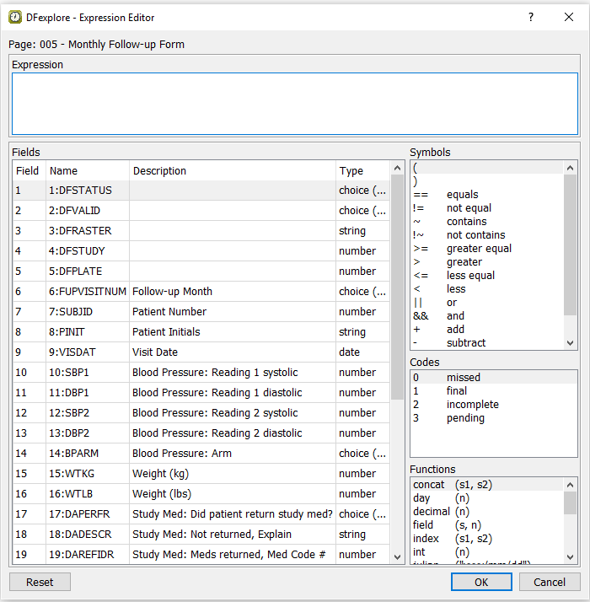
Task: Choose the || or symbol
Action: [x=451, y=303]
